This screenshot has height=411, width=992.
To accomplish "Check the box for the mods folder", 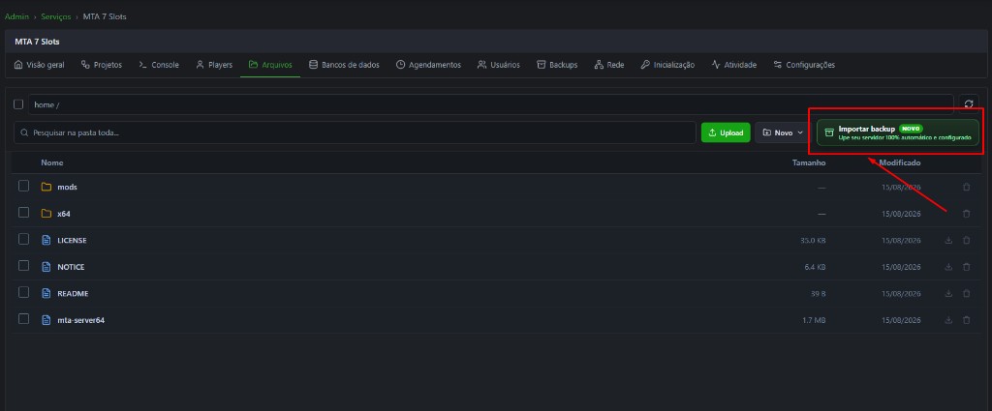I will click(23, 186).
